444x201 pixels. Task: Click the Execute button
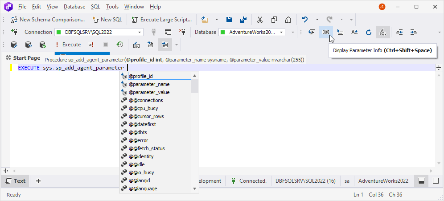[68, 45]
